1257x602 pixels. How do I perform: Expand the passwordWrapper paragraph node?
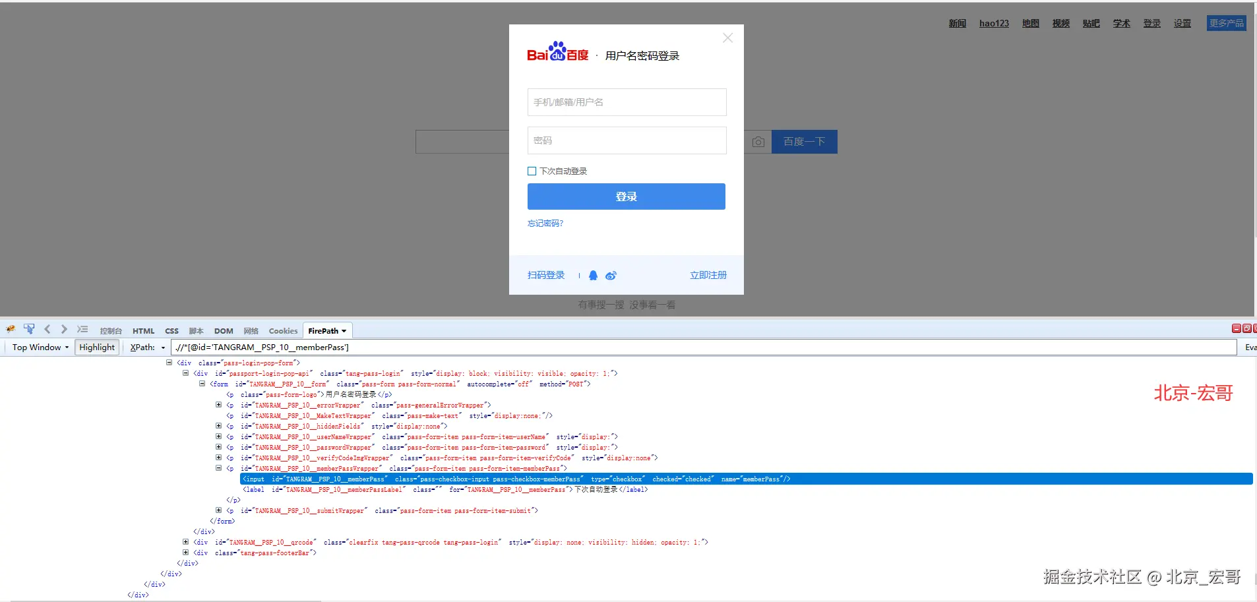click(218, 447)
